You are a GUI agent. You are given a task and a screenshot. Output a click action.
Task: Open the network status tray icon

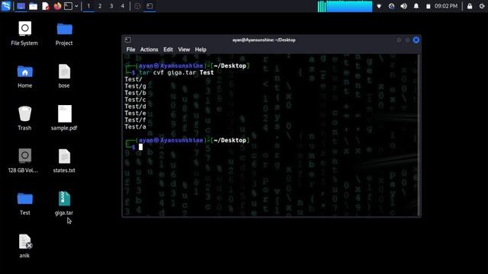[379, 6]
